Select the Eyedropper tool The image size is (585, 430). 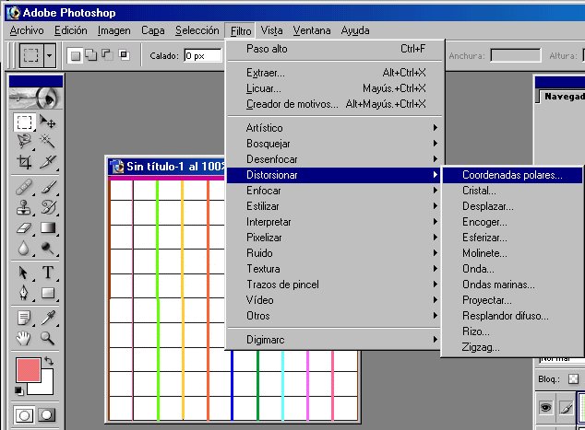coord(48,318)
